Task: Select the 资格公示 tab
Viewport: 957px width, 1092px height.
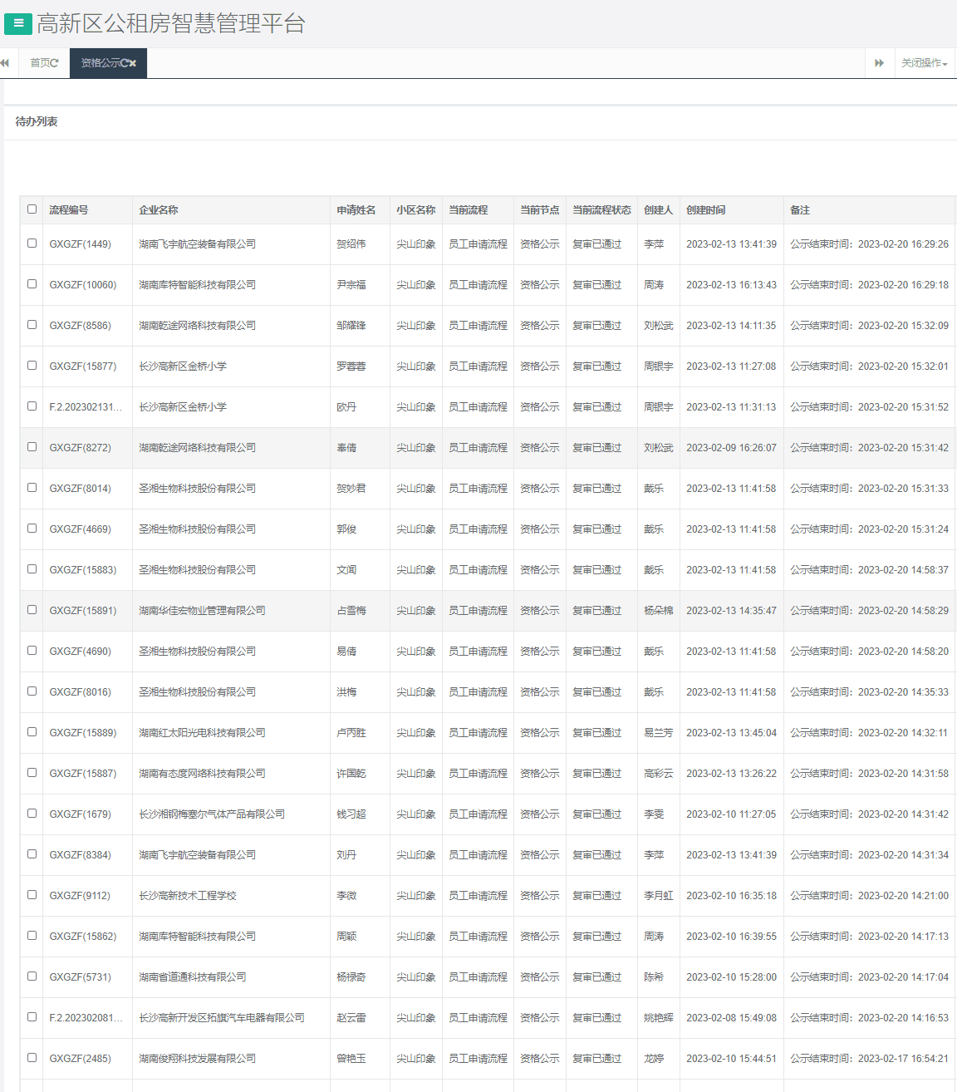Action: (99, 63)
